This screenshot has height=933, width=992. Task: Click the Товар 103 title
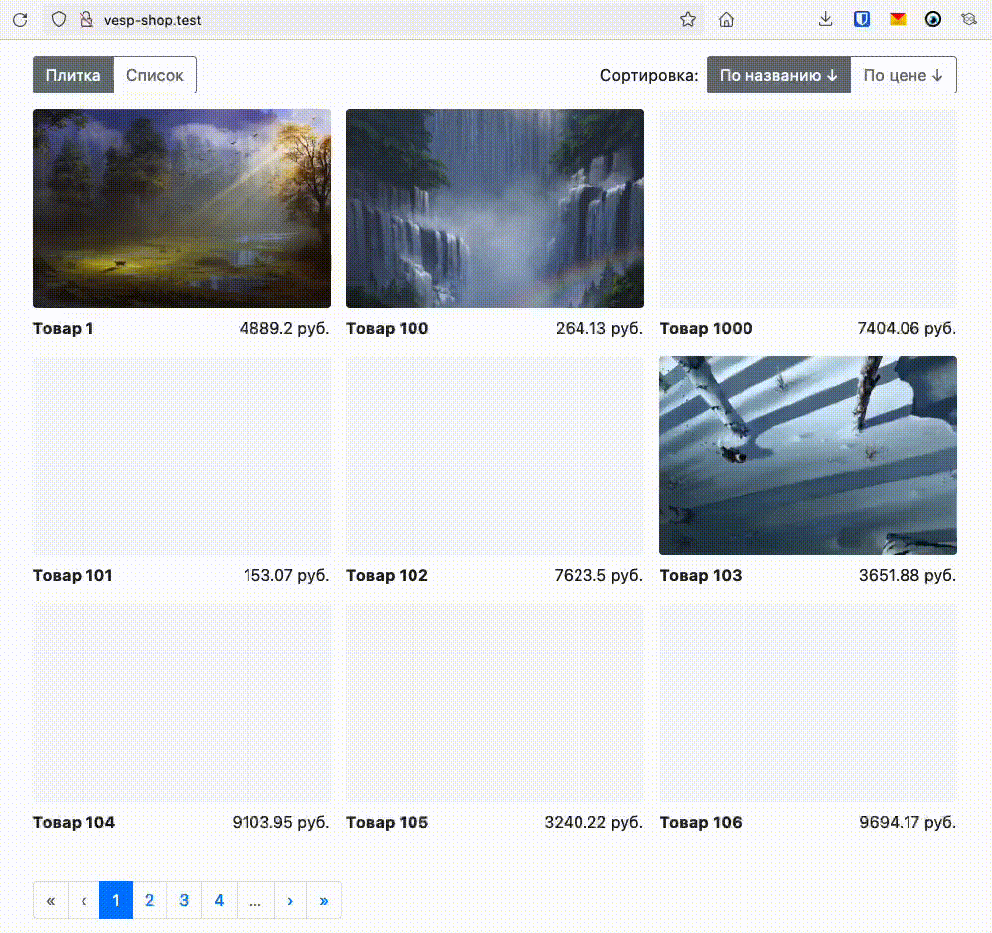pyautogui.click(x=701, y=575)
